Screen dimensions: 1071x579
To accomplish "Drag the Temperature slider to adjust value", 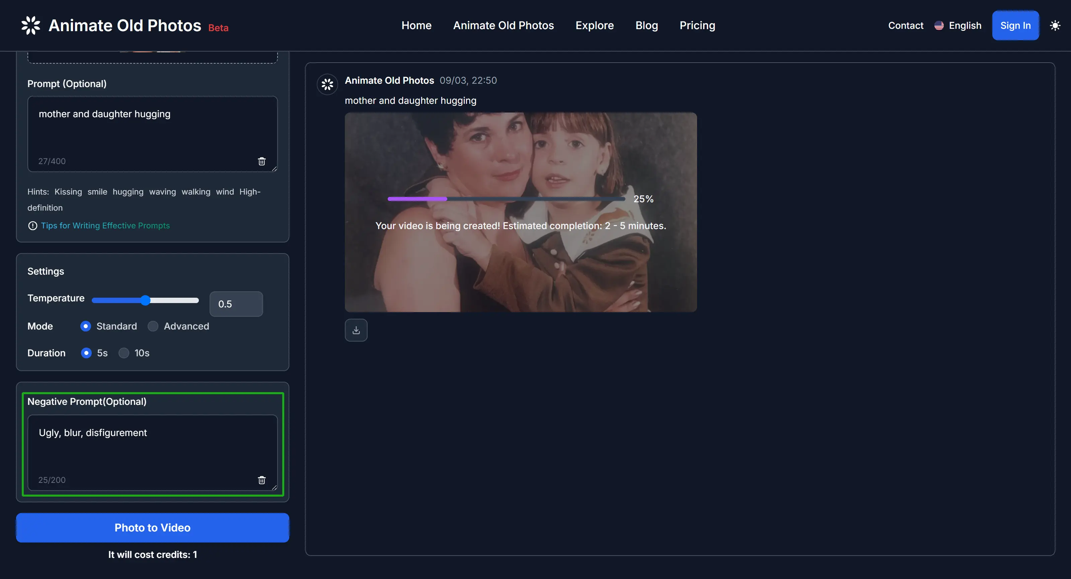I will point(145,299).
